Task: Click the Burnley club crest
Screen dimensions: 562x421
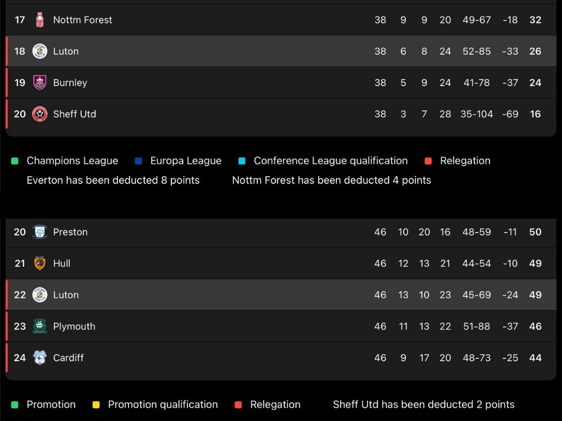Action: click(x=40, y=82)
